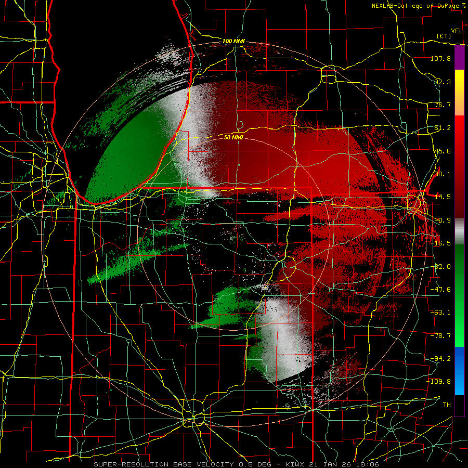Click the -47.6 velocity scale value
This screenshot has width=468, height=468.
440,290
